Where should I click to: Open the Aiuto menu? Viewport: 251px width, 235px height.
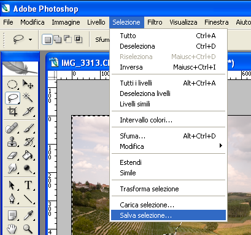pyautogui.click(x=243, y=22)
